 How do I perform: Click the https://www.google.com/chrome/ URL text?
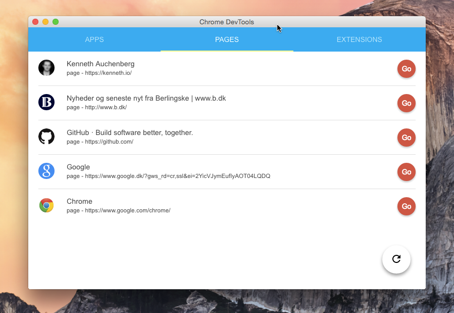coord(128,210)
